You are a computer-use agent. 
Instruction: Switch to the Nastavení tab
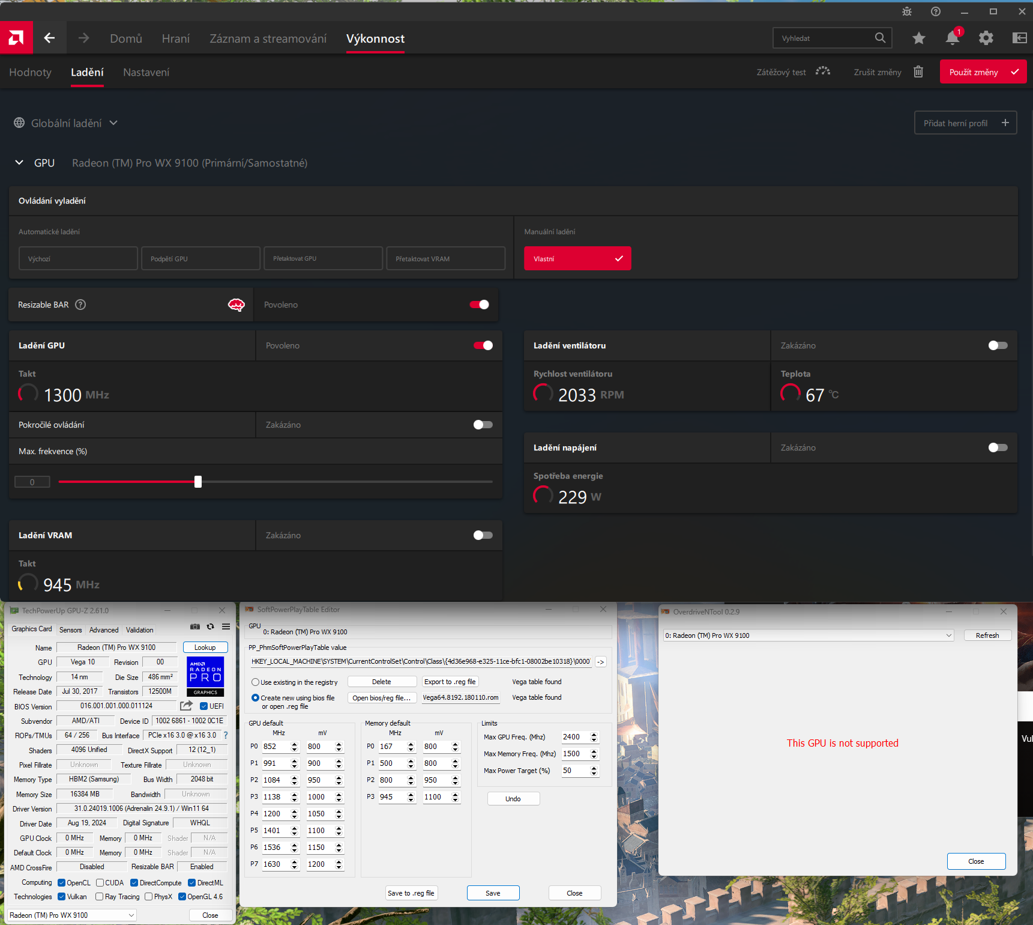point(146,72)
